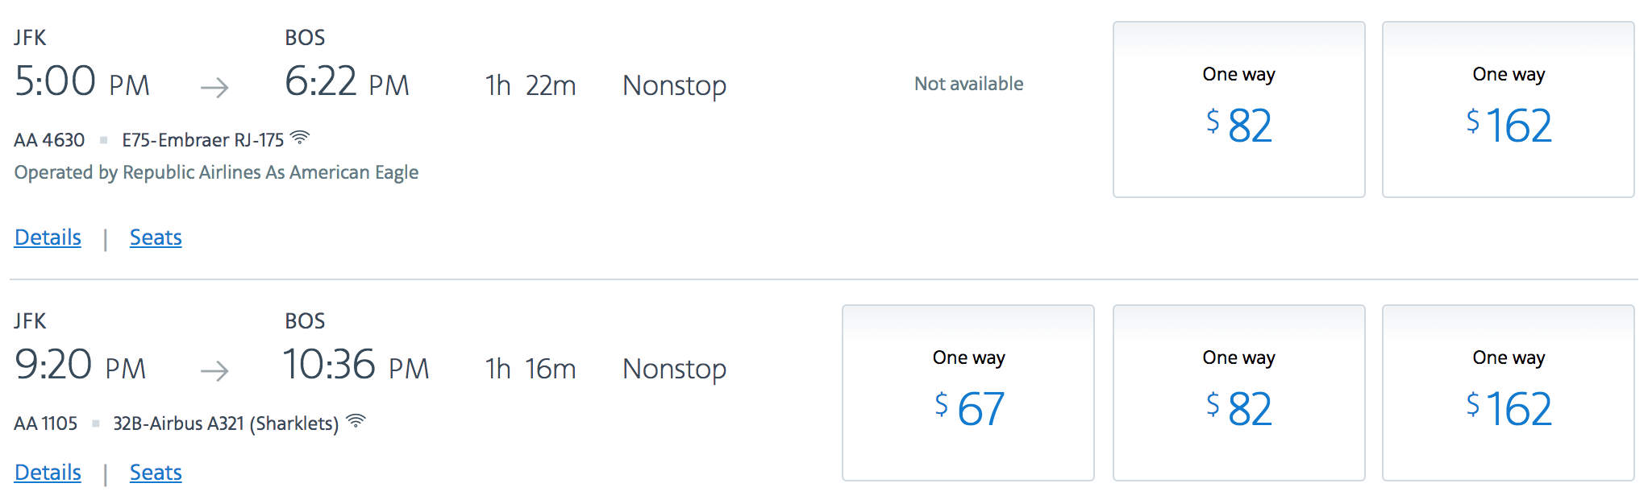The height and width of the screenshot is (504, 1648).
Task: View Seats for the 5:00 PM flight
Action: point(156,238)
